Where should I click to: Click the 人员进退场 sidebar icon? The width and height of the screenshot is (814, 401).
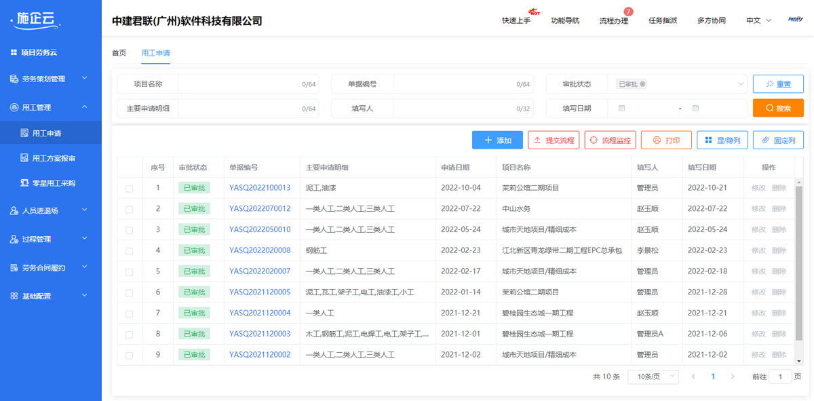tap(14, 210)
